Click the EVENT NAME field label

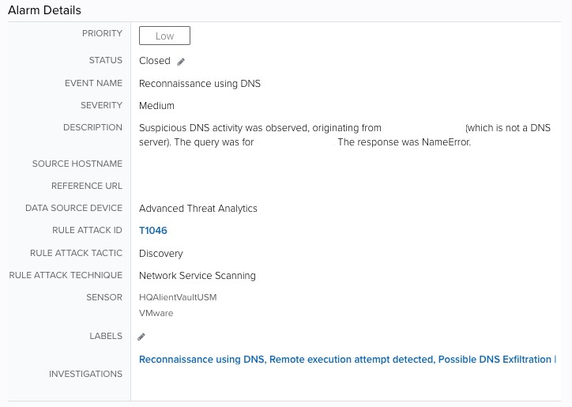point(94,83)
